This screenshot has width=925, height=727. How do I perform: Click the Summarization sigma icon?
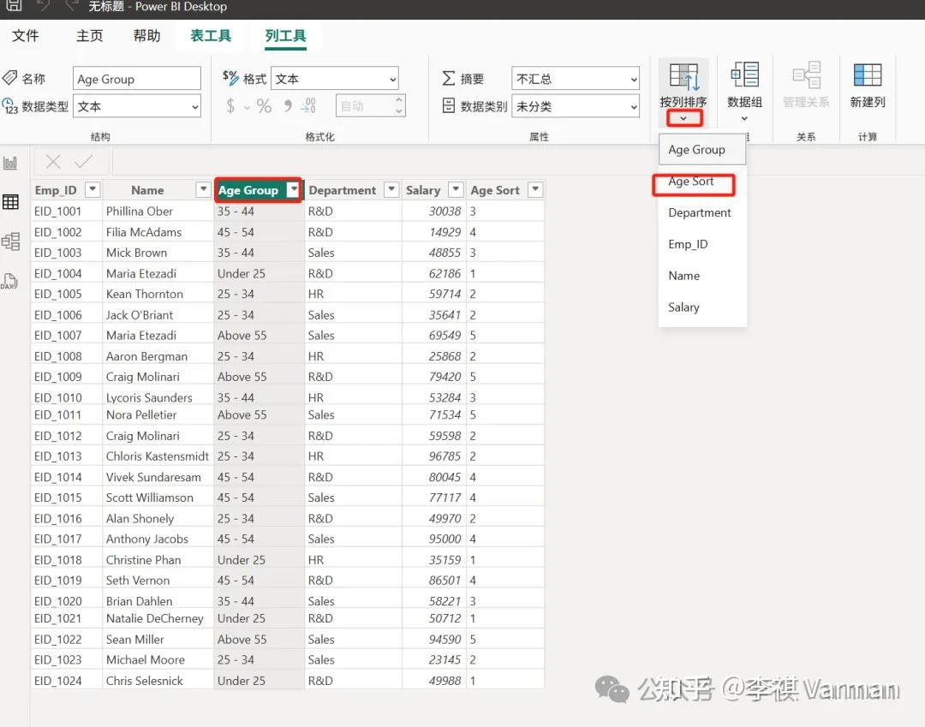coord(448,78)
